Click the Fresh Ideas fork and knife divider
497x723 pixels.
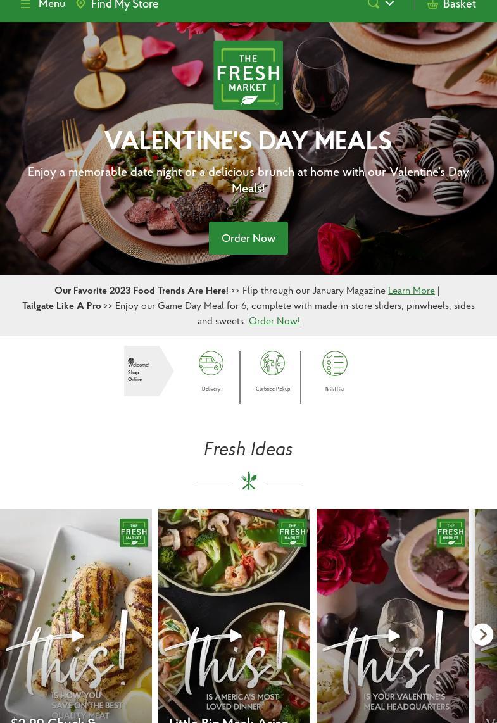point(249,481)
